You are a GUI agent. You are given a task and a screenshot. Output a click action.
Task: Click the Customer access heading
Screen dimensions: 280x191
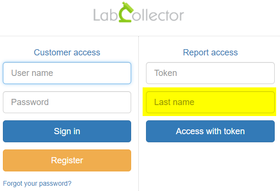point(67,53)
